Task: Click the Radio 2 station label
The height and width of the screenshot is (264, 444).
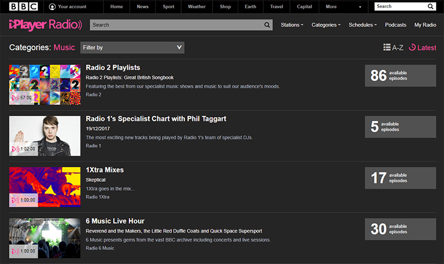Action: 94,94
